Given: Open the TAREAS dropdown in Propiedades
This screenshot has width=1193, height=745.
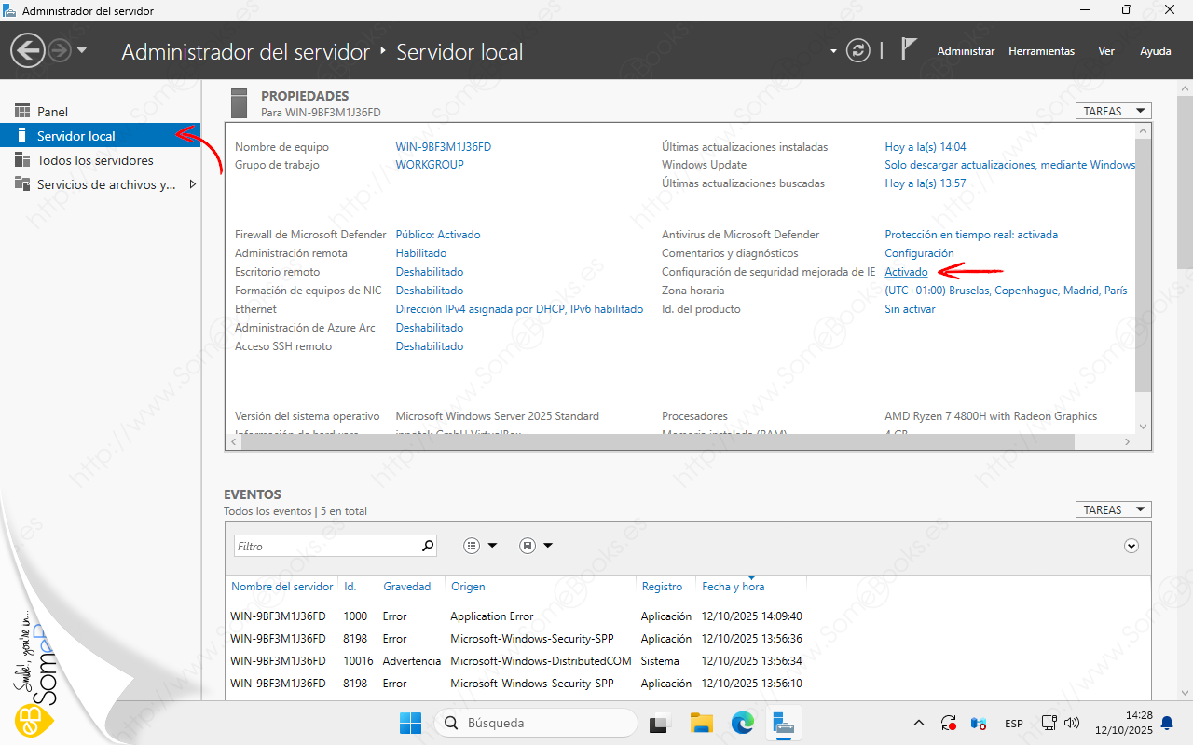Looking at the screenshot, I should 1113,111.
